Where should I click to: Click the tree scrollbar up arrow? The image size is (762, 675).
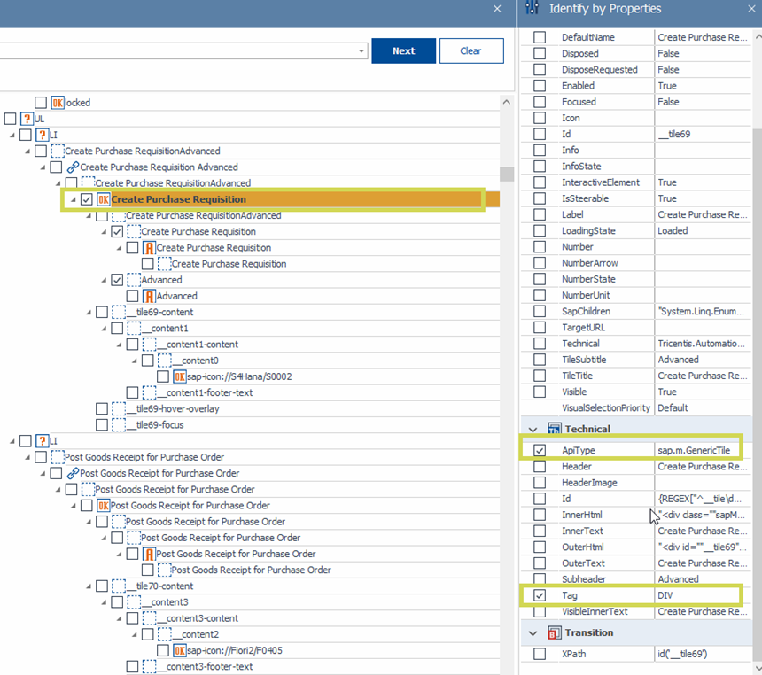click(507, 102)
